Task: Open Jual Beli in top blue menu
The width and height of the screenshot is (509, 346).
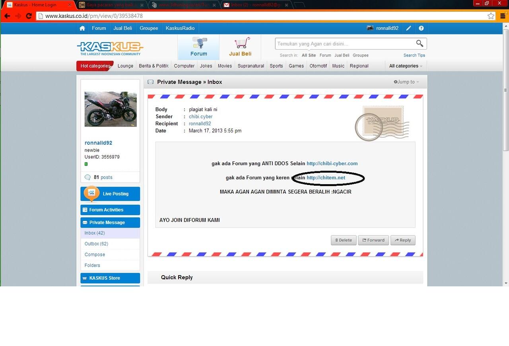Action: (x=122, y=28)
